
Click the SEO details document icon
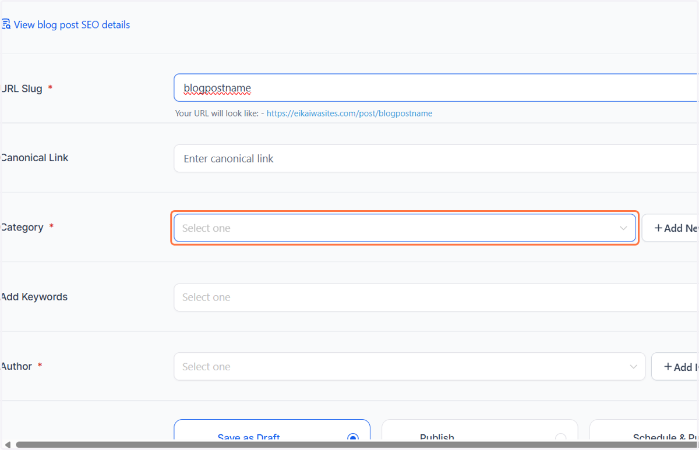(6, 24)
